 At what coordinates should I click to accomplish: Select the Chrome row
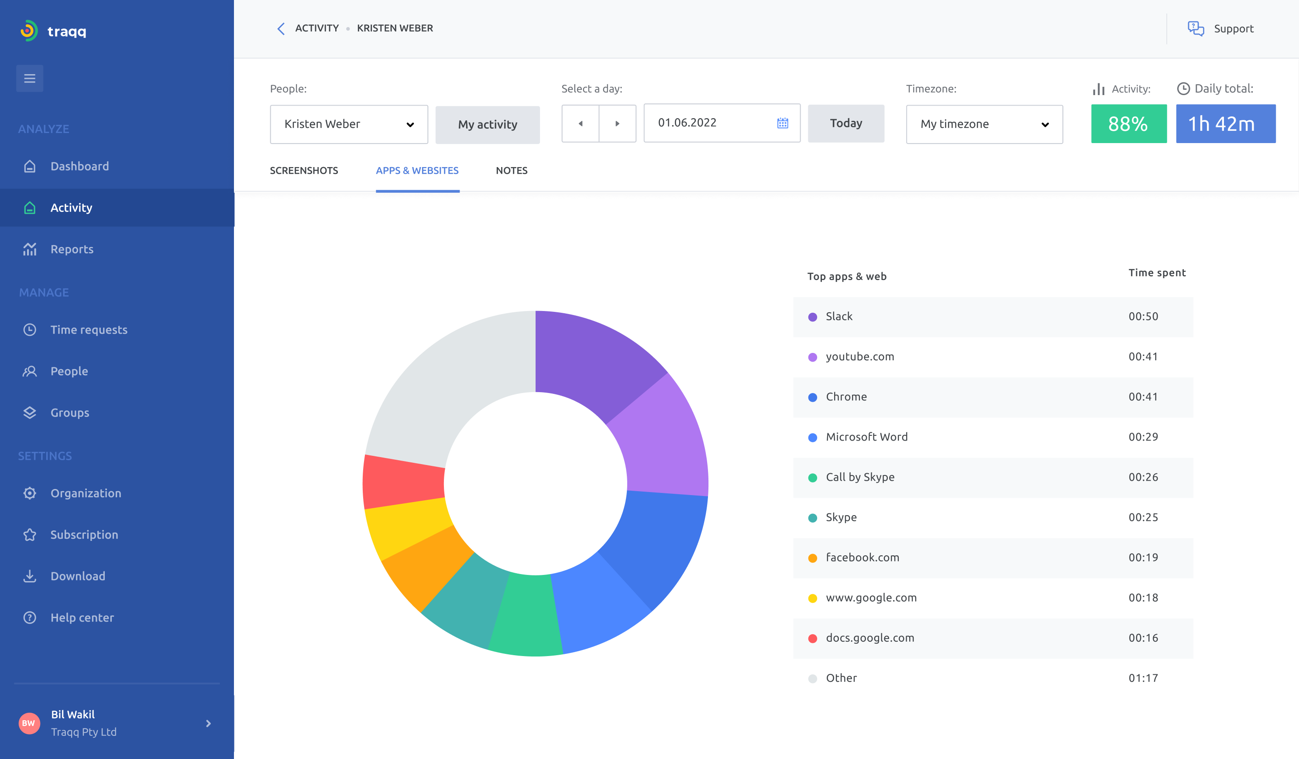(993, 397)
